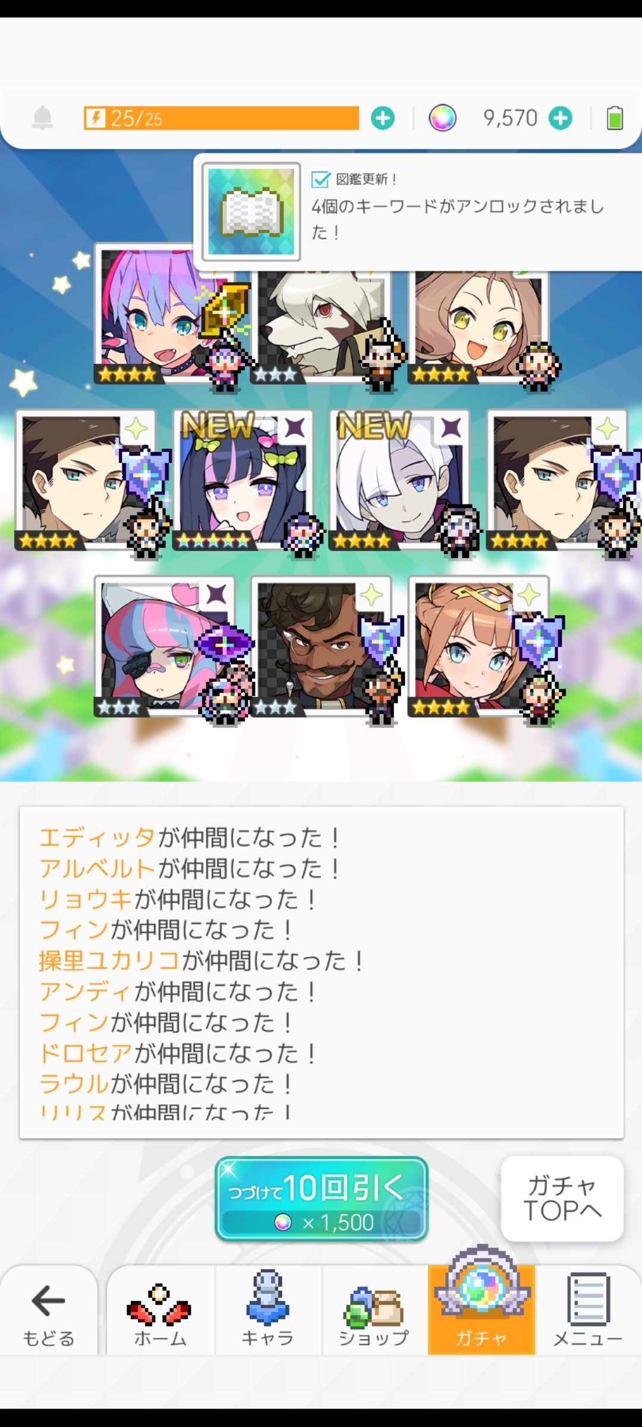642x1427 pixels.
Task: Add gems with the plus icon
Action: pos(561,118)
